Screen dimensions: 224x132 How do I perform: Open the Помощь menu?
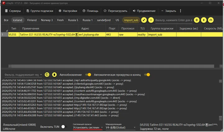coord(91,11)
